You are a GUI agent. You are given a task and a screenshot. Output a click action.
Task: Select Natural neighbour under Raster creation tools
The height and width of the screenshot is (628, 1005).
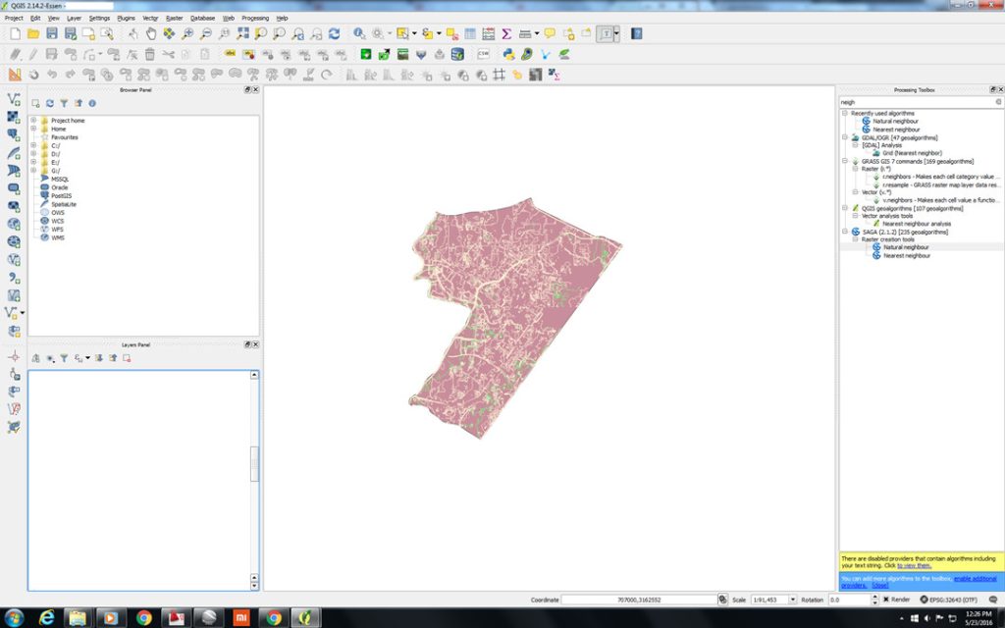tap(903, 247)
